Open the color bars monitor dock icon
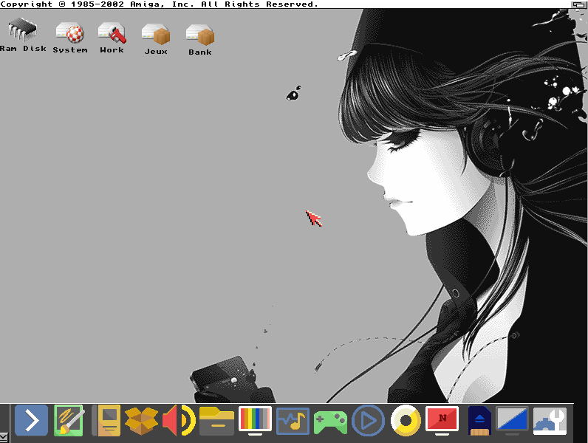 (255, 421)
